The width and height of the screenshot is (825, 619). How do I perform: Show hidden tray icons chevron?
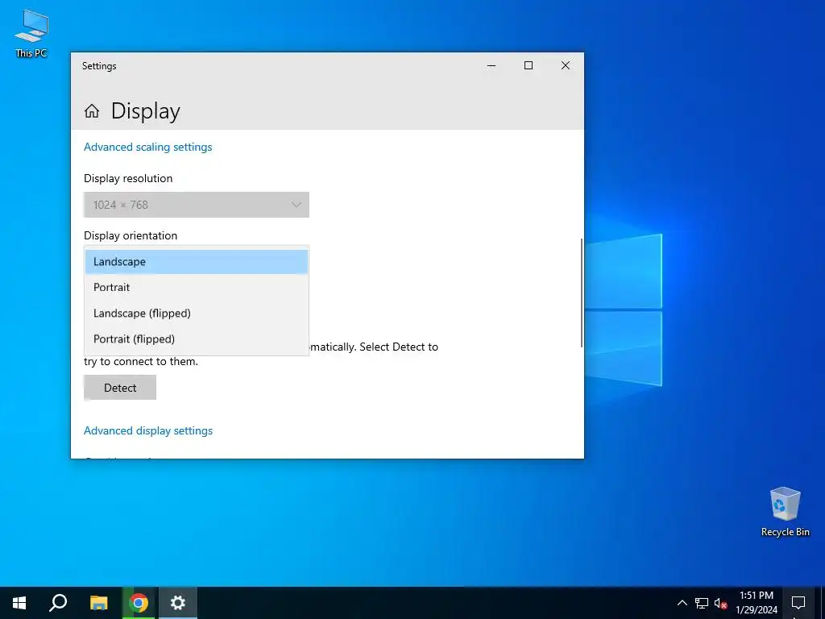tap(682, 603)
